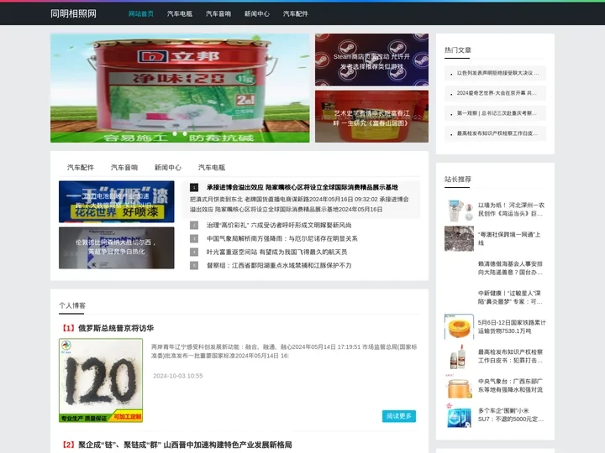The height and width of the screenshot is (453, 605).
Task: Click the 阅读更多 button
Action: tap(399, 416)
